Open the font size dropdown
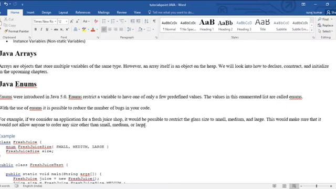This screenshot has height=189, width=336. click(x=67, y=22)
